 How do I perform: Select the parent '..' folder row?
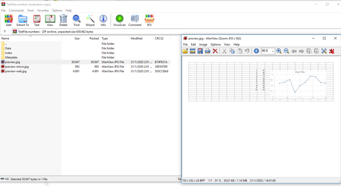coord(85,44)
